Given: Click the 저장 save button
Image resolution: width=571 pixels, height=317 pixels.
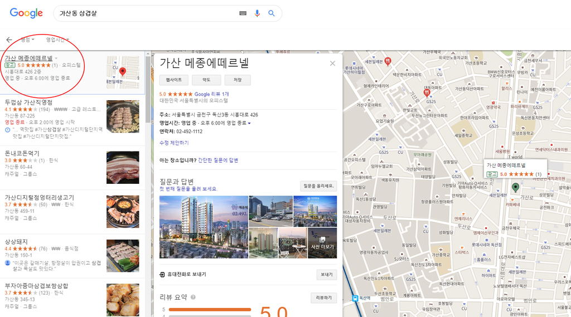Looking at the screenshot, I should (238, 80).
